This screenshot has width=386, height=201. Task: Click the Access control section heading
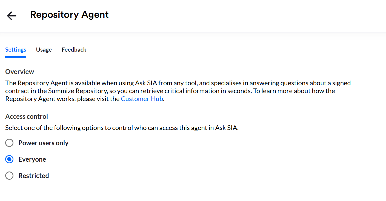click(x=27, y=117)
